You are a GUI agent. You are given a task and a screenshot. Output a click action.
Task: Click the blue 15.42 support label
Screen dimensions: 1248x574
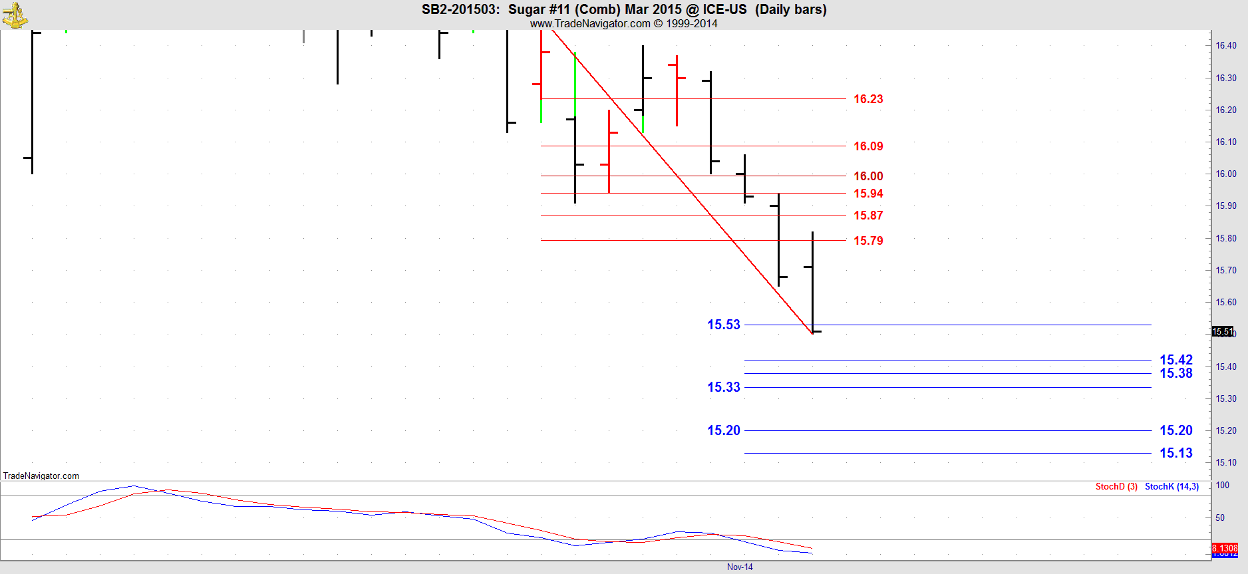pos(1175,360)
